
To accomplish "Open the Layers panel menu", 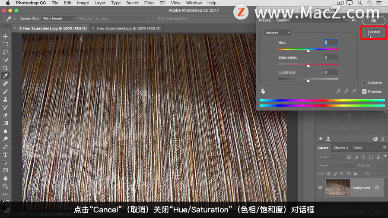I will [385, 148].
